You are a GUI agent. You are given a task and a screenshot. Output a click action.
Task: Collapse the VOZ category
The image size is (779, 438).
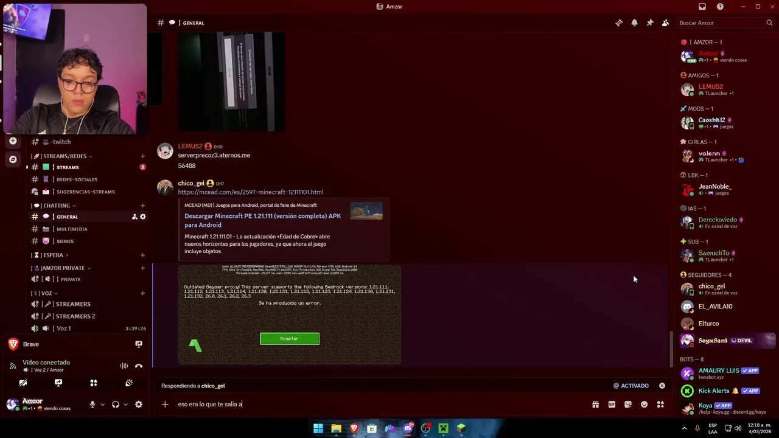coord(44,293)
